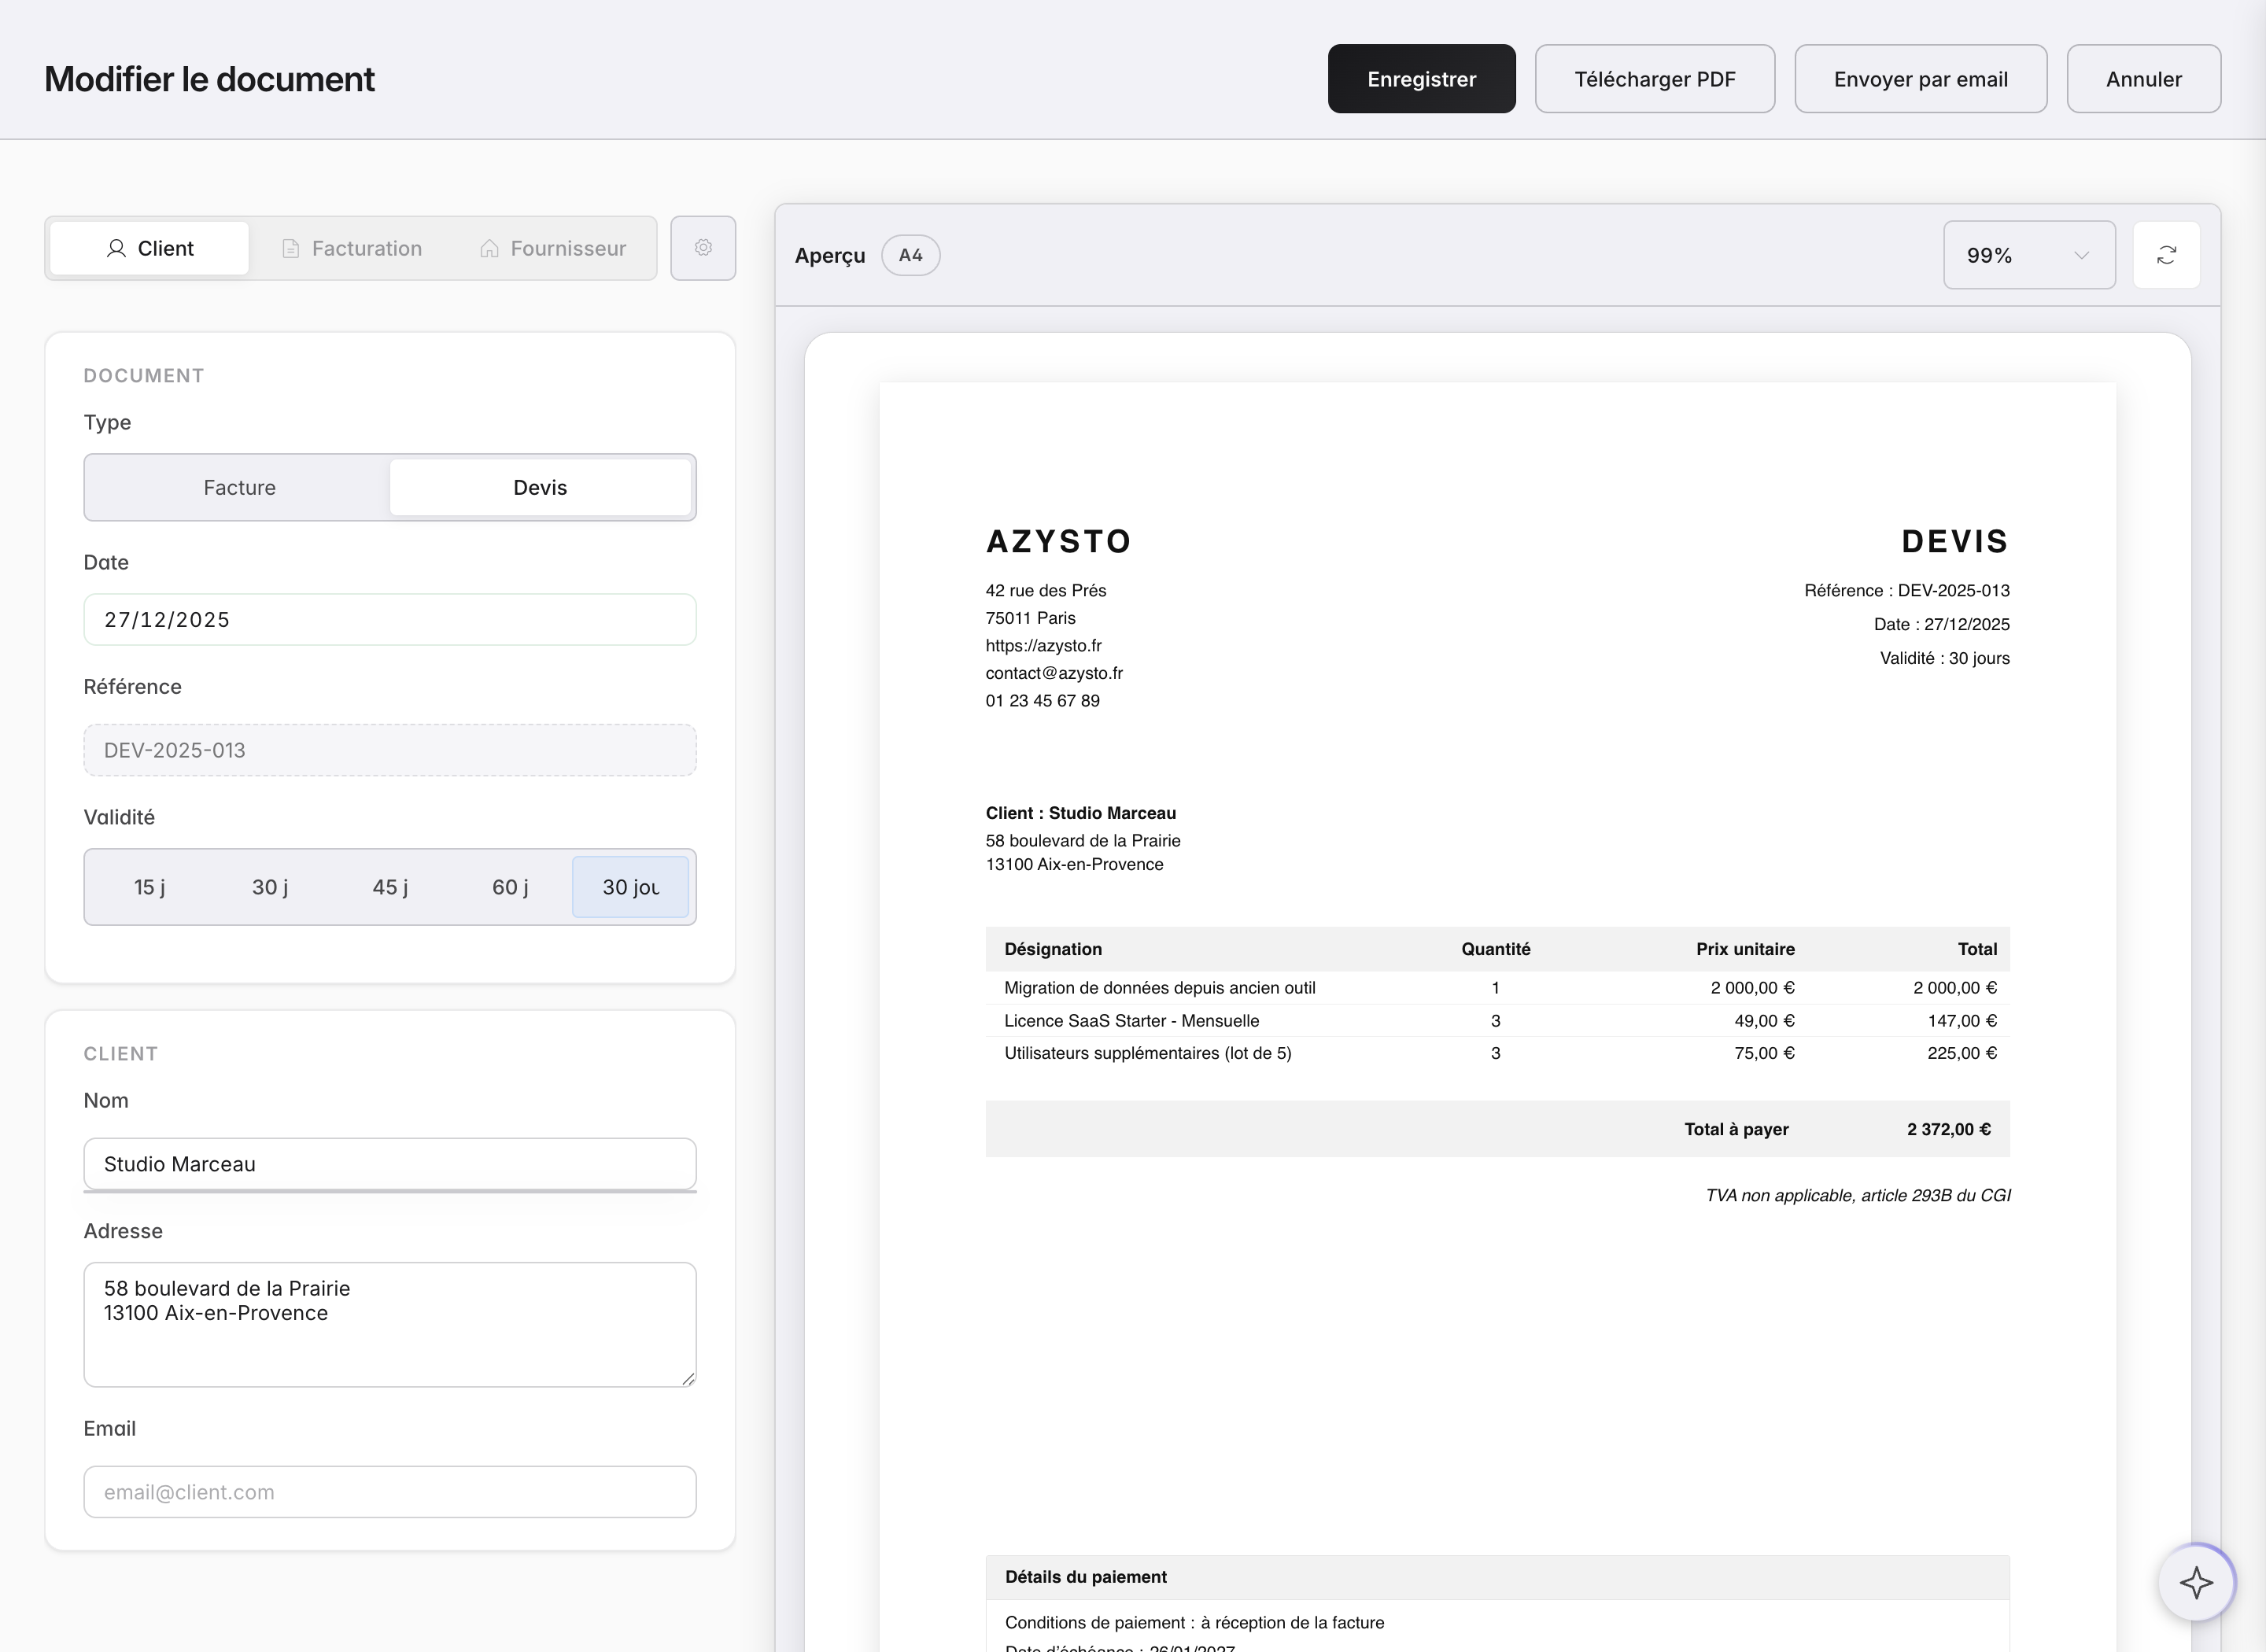Click Envoyer par email

(1920, 79)
